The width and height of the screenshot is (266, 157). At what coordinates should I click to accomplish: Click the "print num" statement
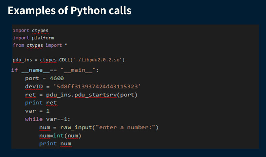55,144
